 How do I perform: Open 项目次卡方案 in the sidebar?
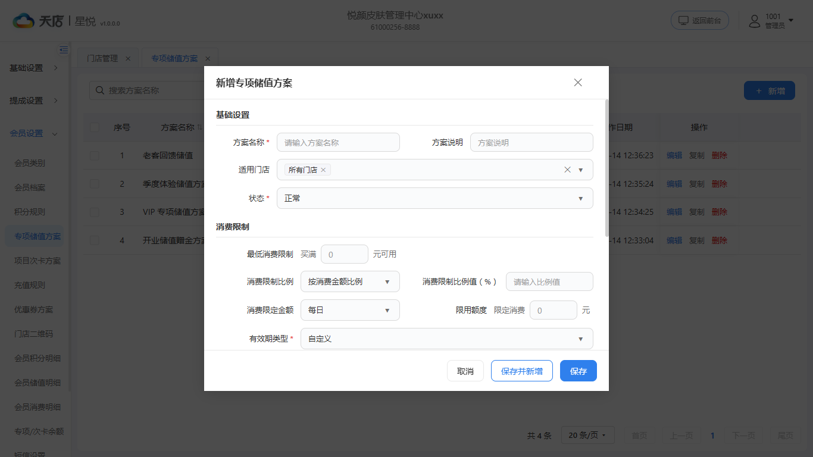(x=37, y=261)
